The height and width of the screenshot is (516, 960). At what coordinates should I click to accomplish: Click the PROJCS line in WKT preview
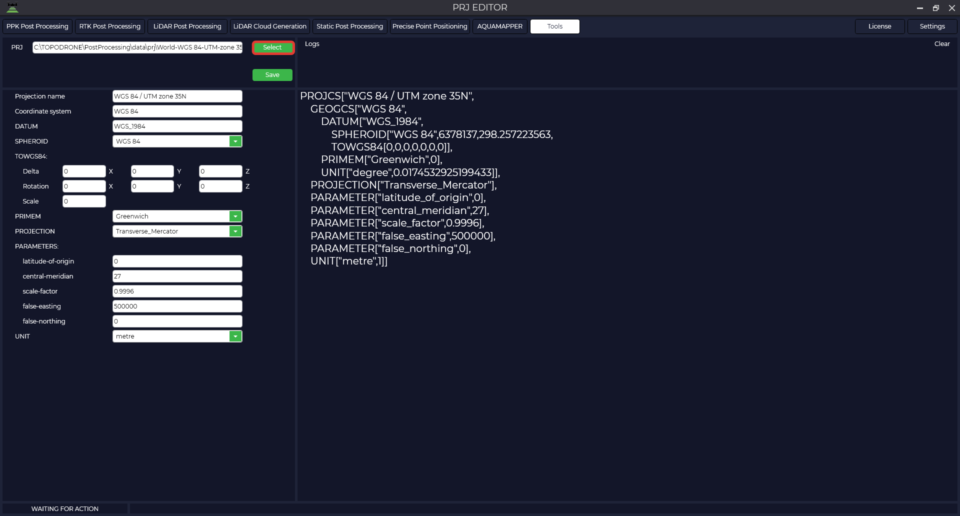387,96
